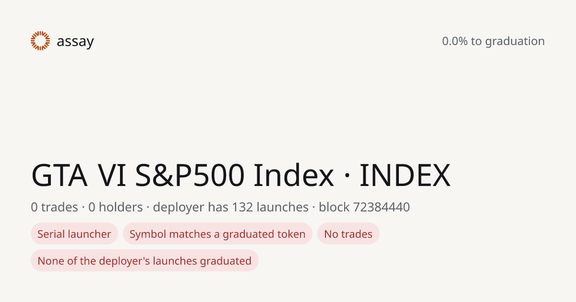Click the 72384440 block number
The image size is (576, 302).
pyautogui.click(x=381, y=207)
